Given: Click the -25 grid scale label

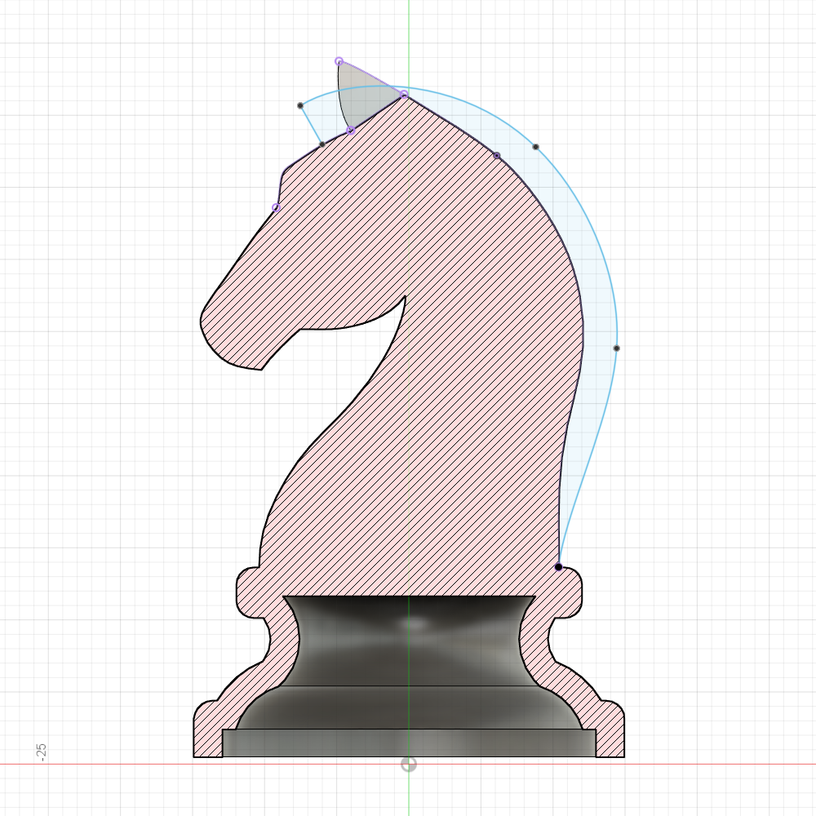Looking at the screenshot, I should coord(42,752).
